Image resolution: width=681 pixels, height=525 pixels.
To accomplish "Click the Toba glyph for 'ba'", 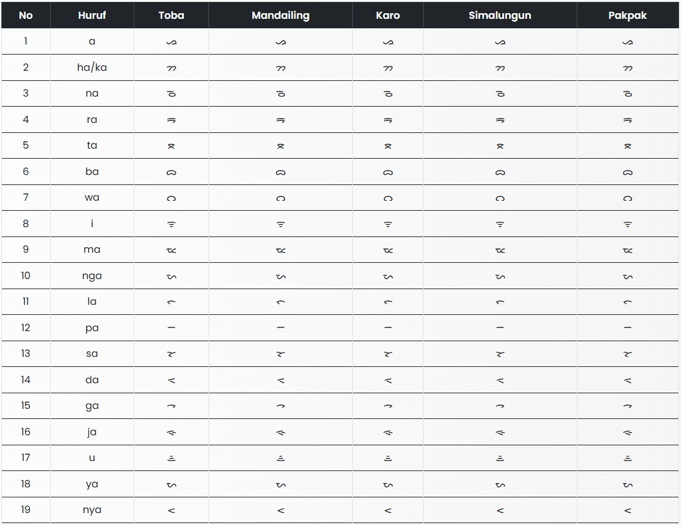I will point(171,172).
